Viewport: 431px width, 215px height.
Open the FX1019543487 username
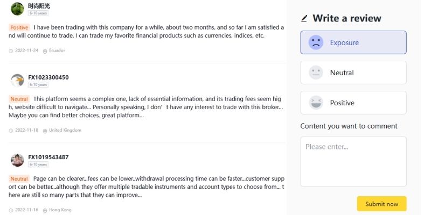[48, 157]
